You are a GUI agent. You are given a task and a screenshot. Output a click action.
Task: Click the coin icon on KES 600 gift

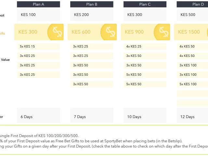(109, 32)
